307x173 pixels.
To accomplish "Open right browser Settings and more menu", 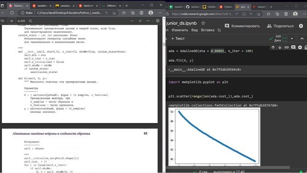I will pyautogui.click(x=304, y=14).
